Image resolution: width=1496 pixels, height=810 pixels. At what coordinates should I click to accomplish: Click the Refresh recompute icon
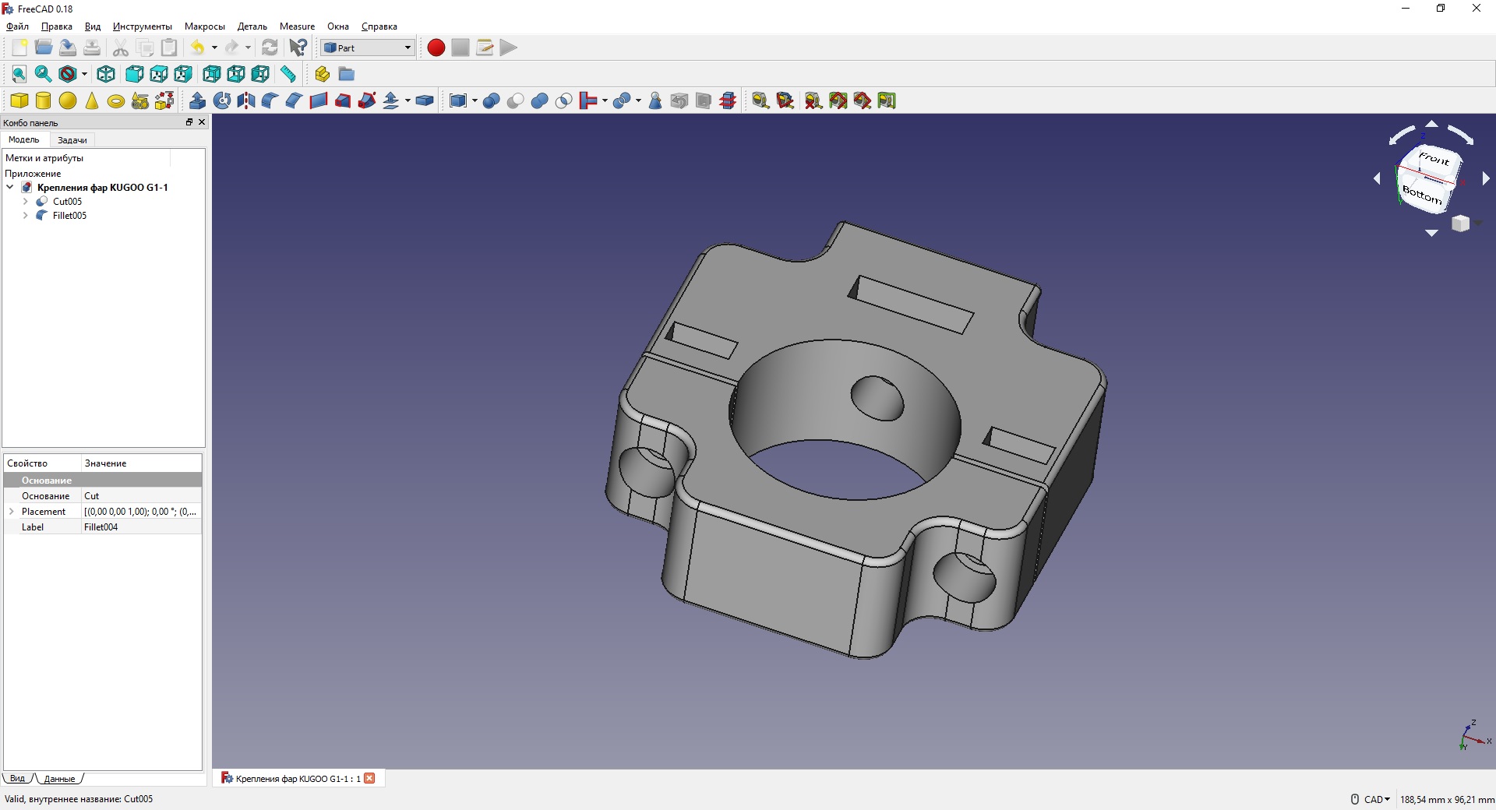pyautogui.click(x=270, y=48)
